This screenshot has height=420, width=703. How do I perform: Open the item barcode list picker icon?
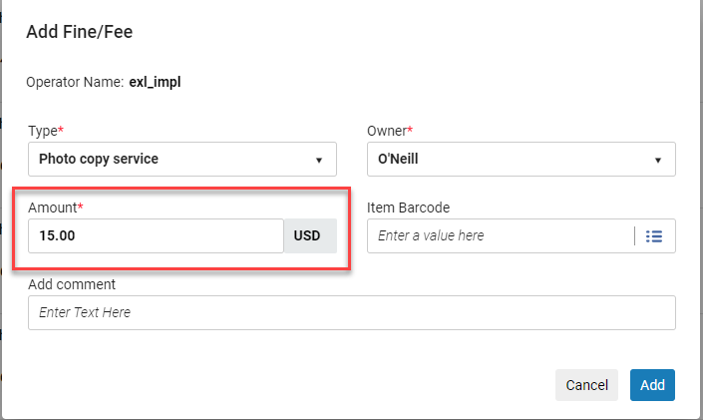[x=654, y=236]
